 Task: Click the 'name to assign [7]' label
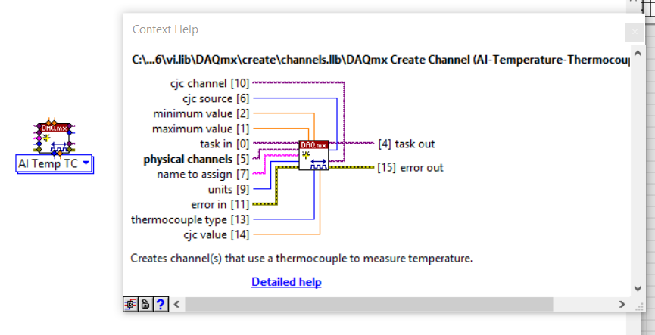[203, 174]
